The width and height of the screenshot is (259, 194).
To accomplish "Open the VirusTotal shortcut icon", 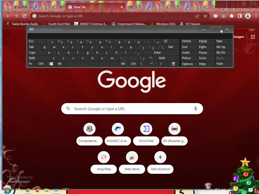I will tap(146, 129).
